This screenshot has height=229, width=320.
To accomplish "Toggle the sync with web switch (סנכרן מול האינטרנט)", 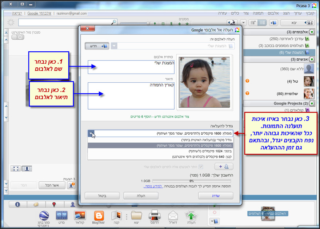I will (x=18, y=37).
